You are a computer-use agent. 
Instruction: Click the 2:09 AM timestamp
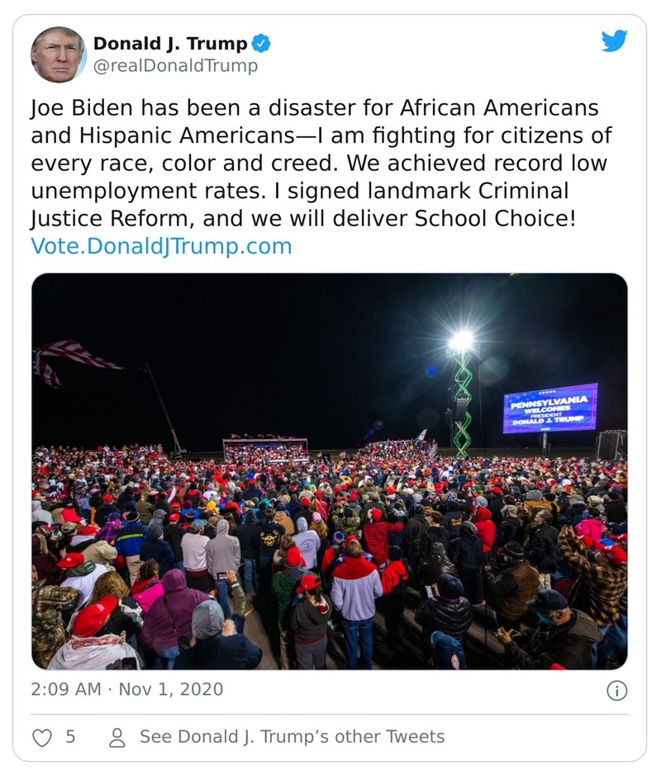pyautogui.click(x=66, y=689)
